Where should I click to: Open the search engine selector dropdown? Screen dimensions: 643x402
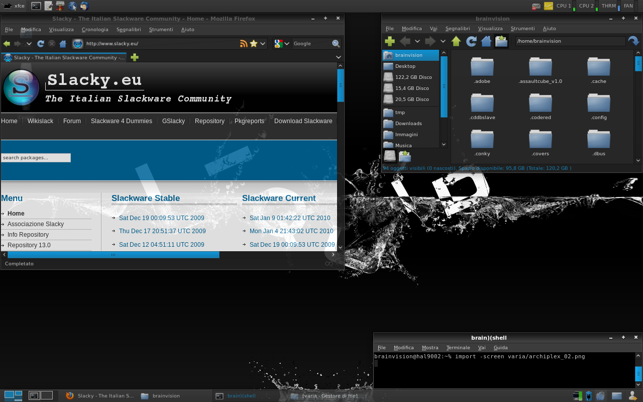(282, 44)
